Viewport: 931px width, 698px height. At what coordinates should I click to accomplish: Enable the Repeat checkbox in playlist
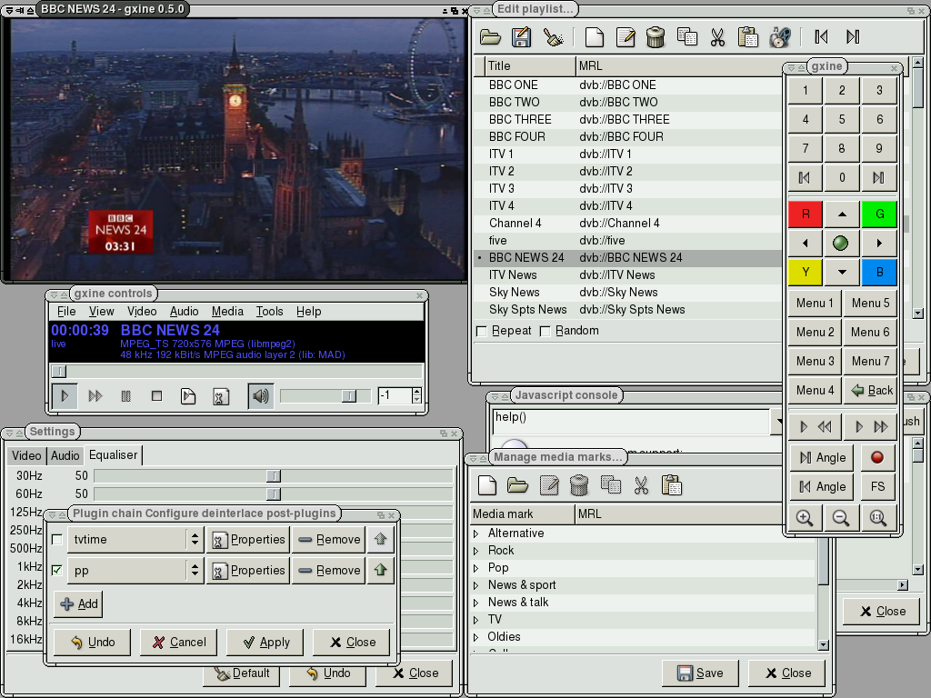pyautogui.click(x=482, y=331)
